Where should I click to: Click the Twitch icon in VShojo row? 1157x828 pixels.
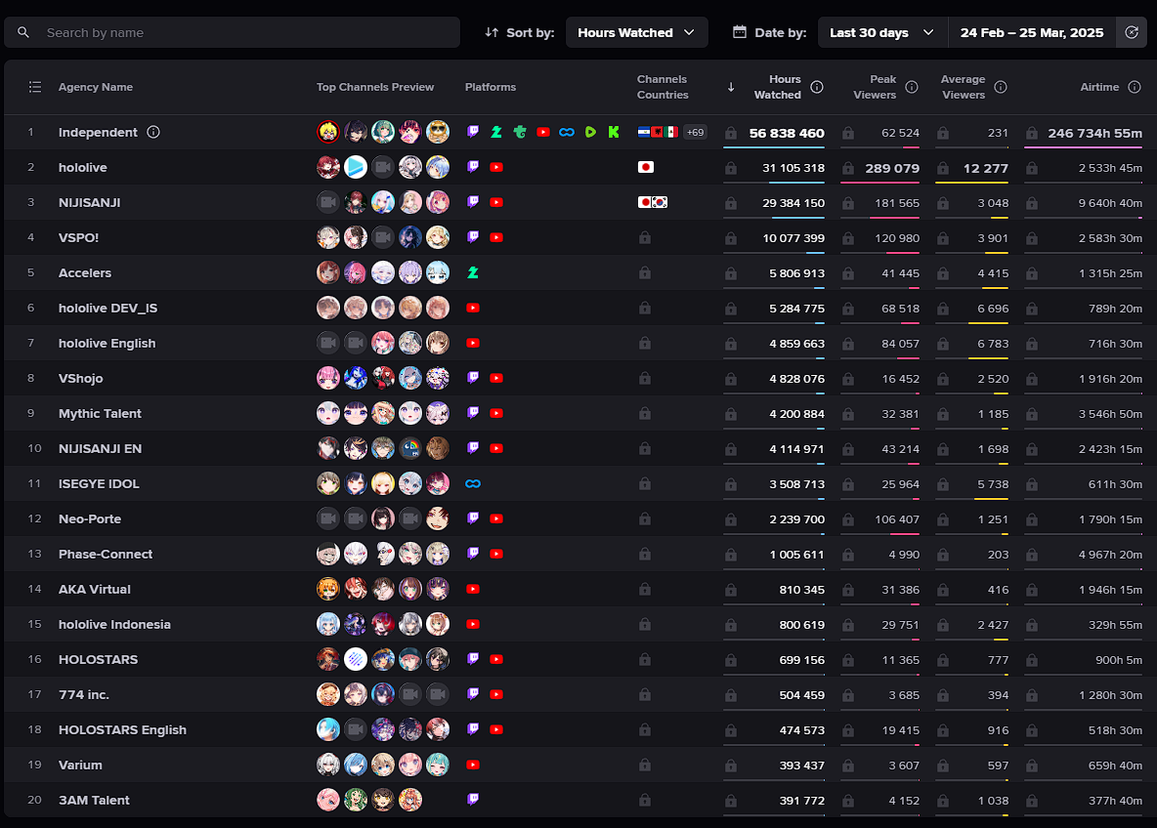pyautogui.click(x=473, y=378)
